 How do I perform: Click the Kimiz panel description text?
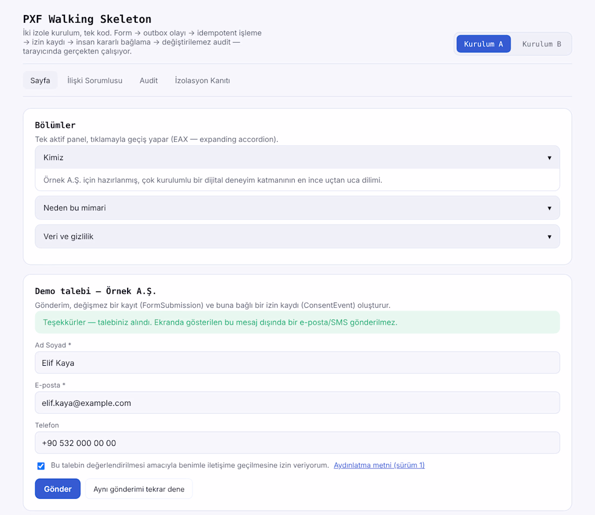[213, 180]
